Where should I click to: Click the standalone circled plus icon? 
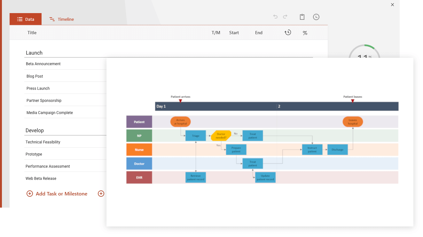101,194
